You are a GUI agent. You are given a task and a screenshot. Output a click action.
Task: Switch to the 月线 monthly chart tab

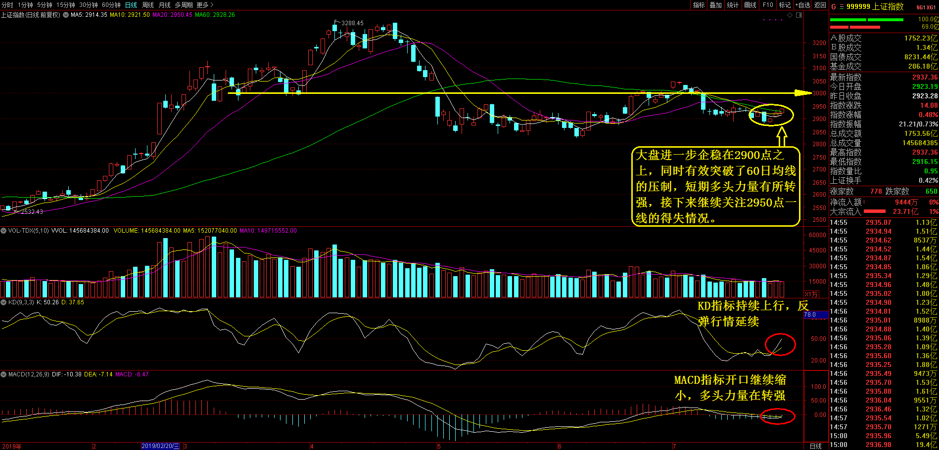[x=165, y=5]
